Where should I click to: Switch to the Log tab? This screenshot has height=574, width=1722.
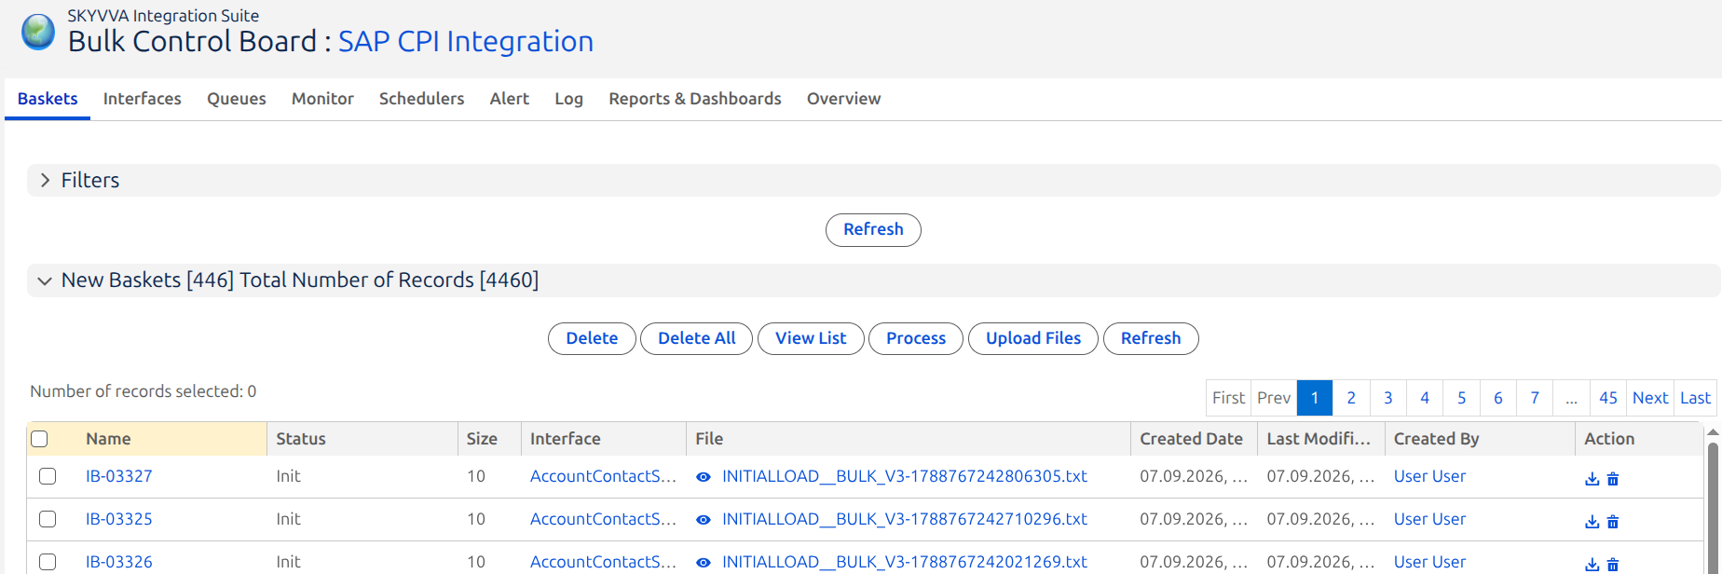coord(568,99)
